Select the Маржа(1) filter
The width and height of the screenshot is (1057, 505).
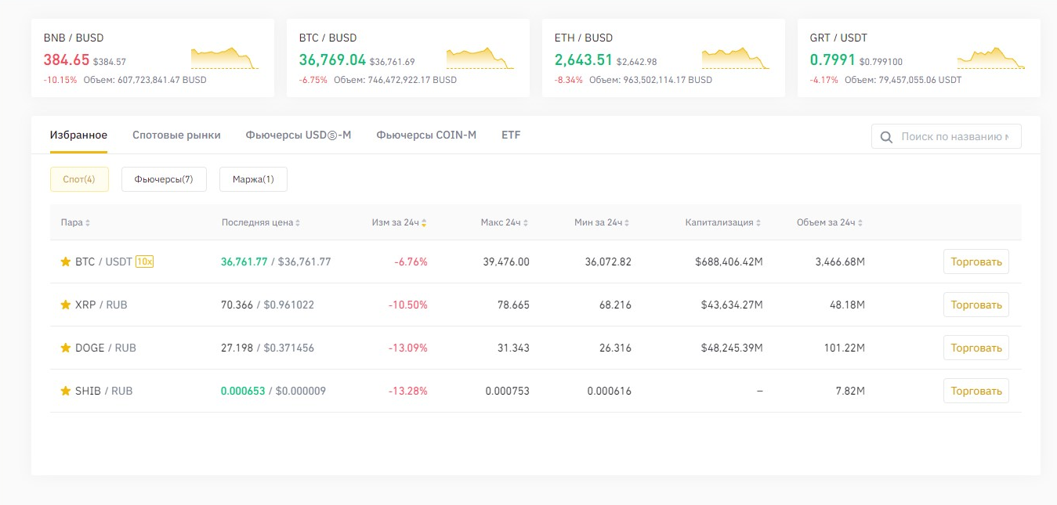pyautogui.click(x=253, y=179)
